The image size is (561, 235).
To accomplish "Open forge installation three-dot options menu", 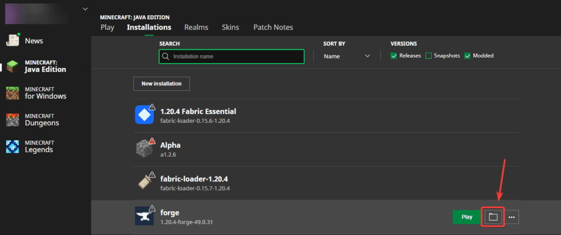I will coord(512,217).
